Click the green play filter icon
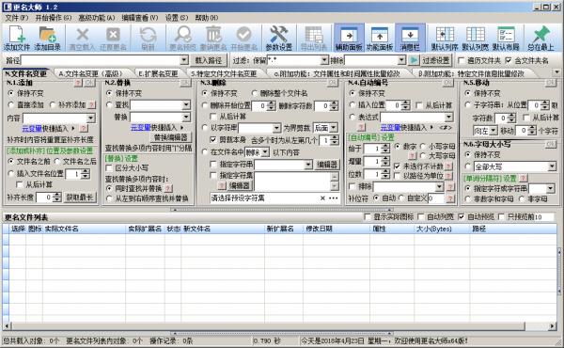This screenshot has height=348, width=564. pos(414,60)
